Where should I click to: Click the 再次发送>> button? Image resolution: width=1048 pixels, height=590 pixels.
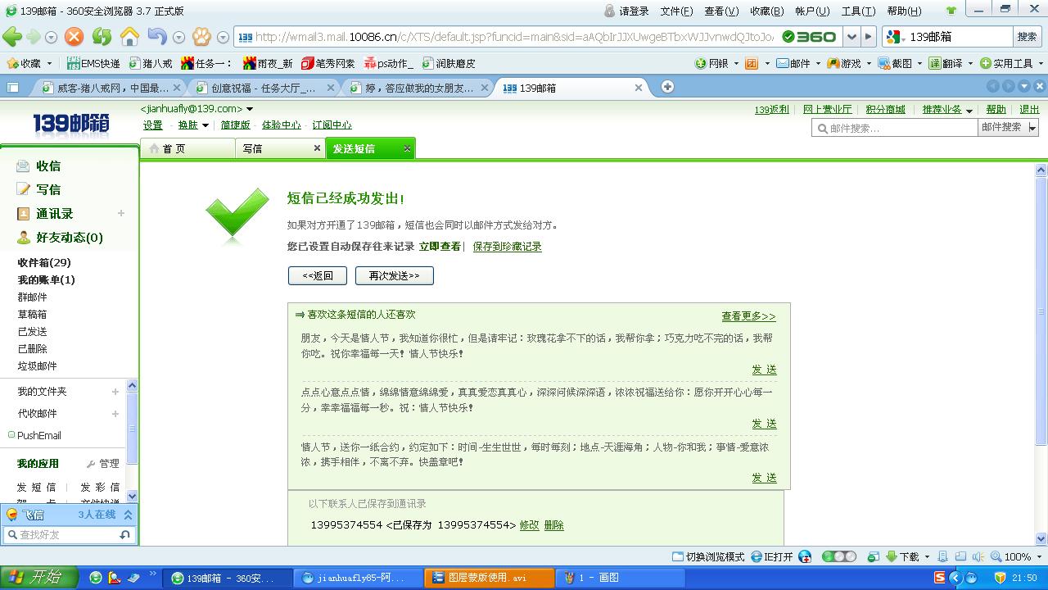pyautogui.click(x=395, y=276)
